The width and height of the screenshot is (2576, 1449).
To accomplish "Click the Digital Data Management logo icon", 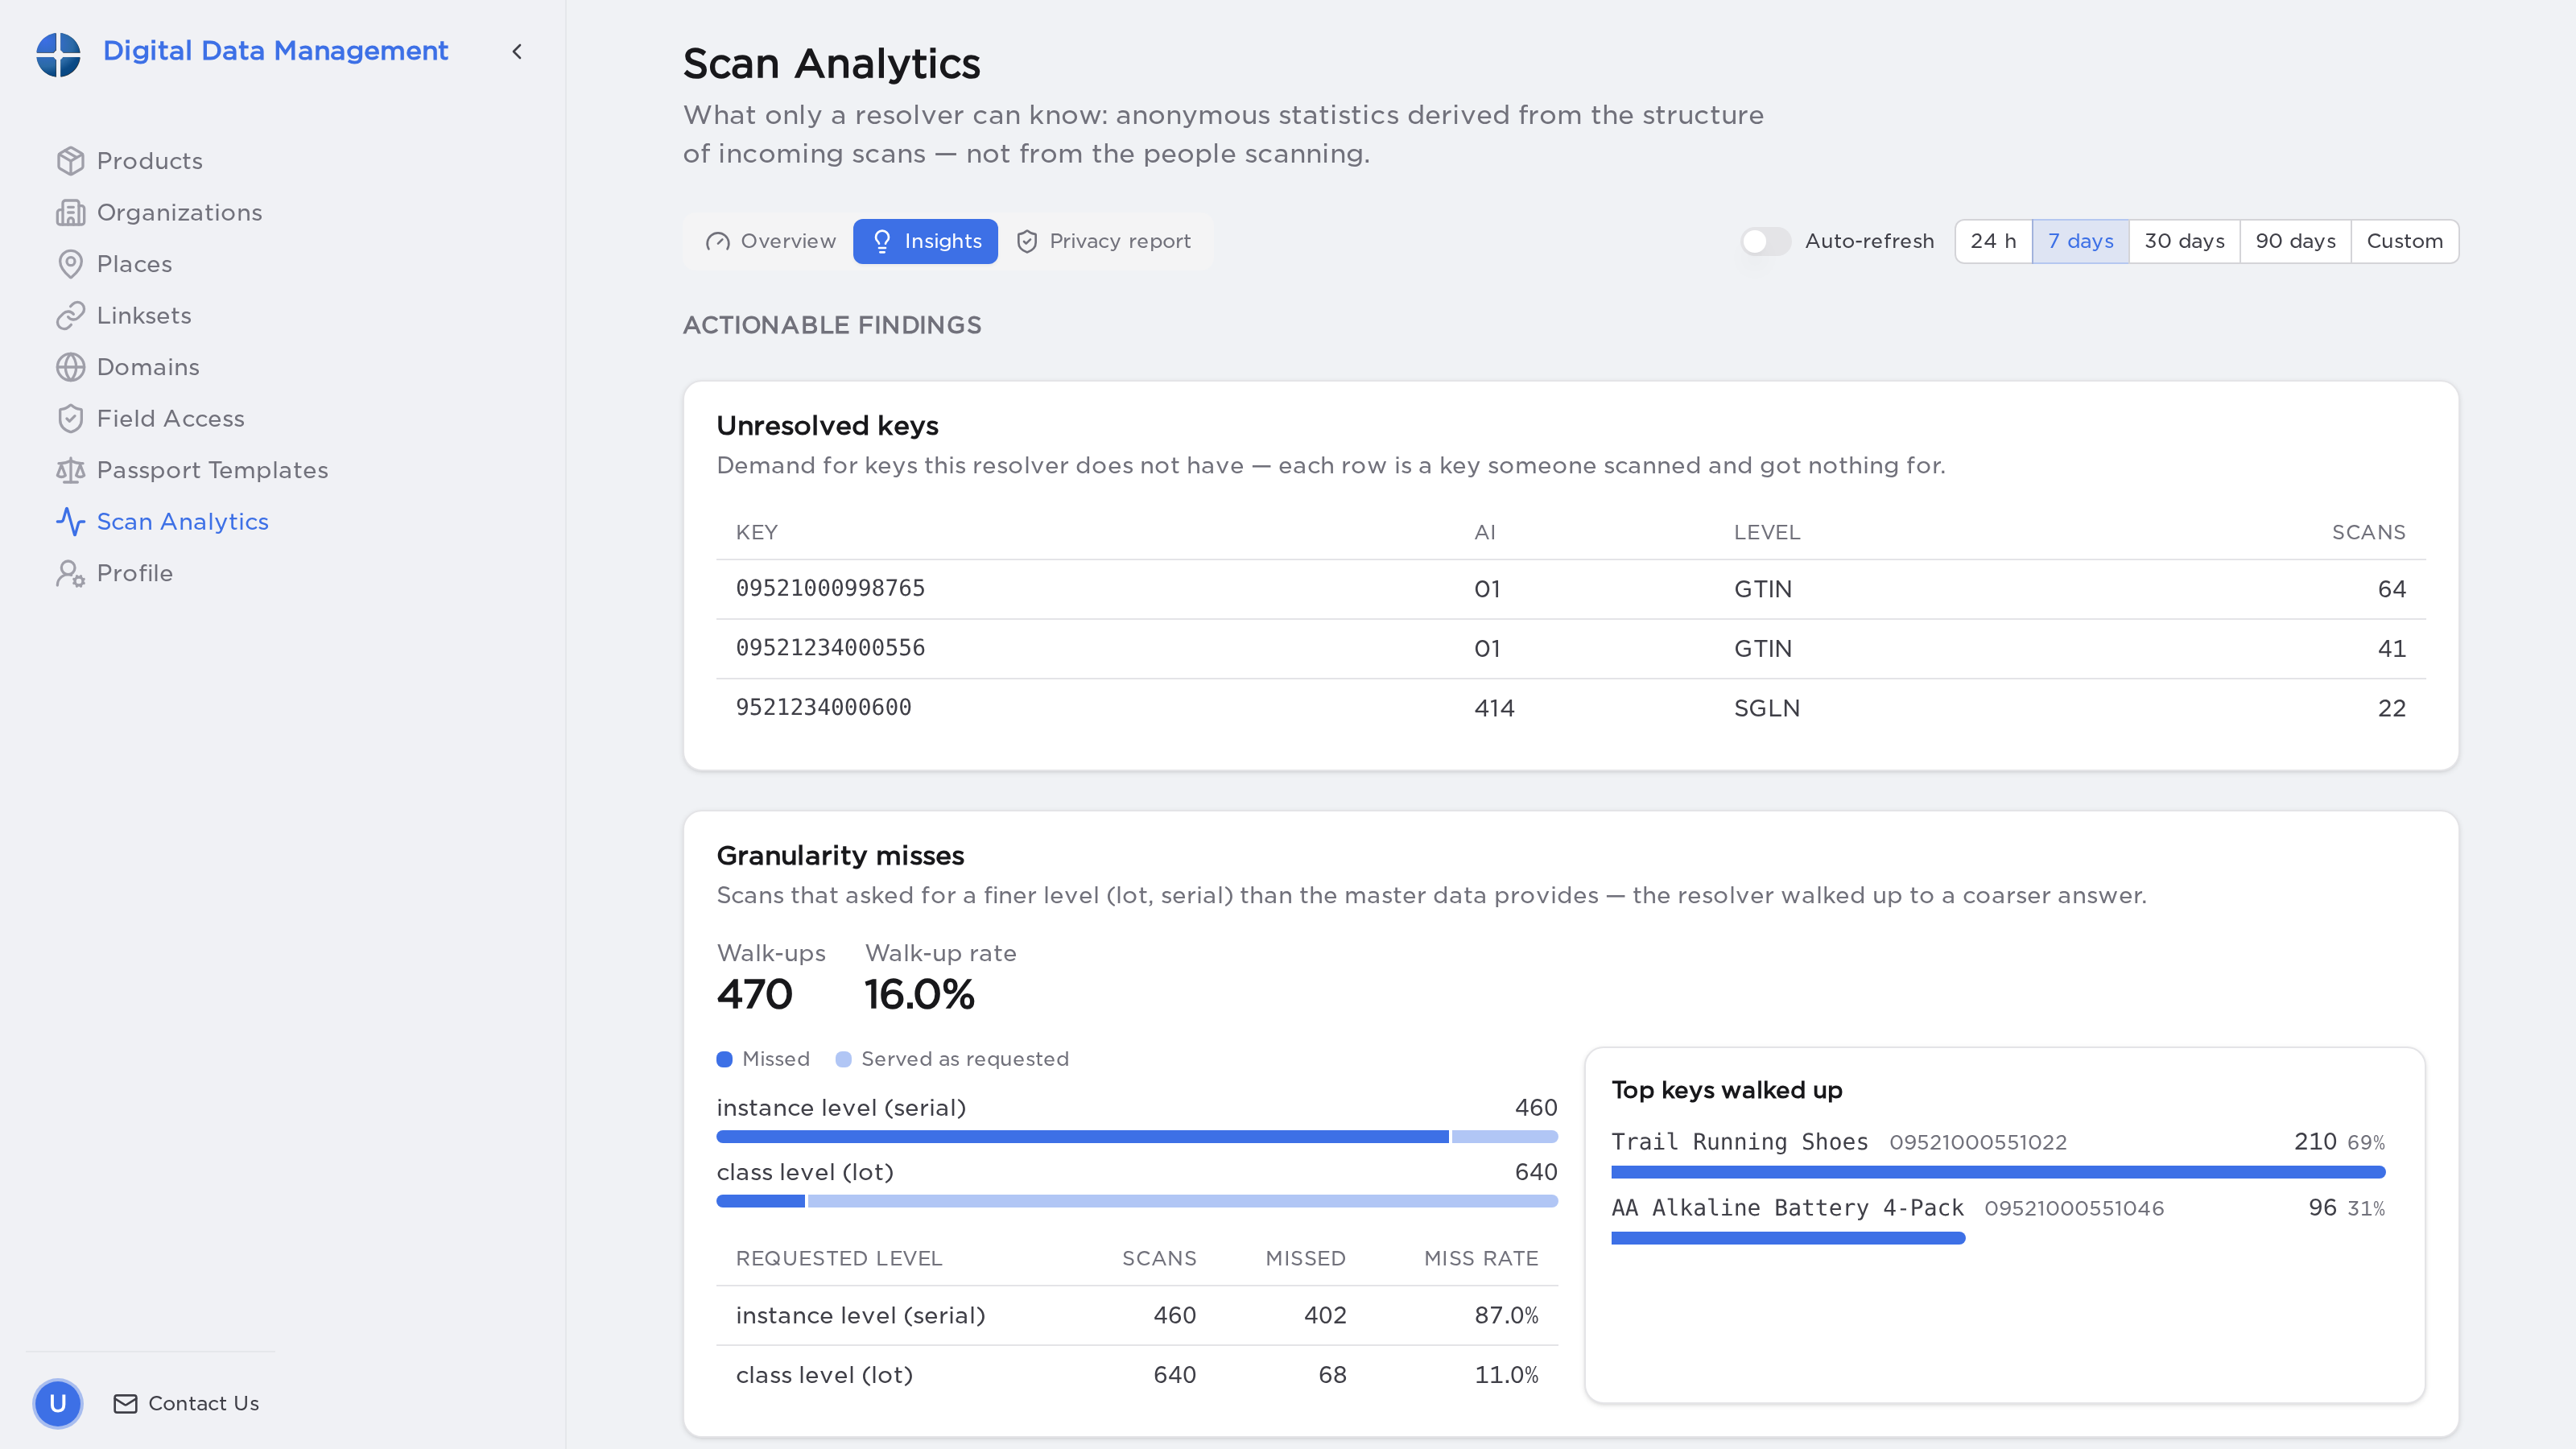I will pos(58,53).
